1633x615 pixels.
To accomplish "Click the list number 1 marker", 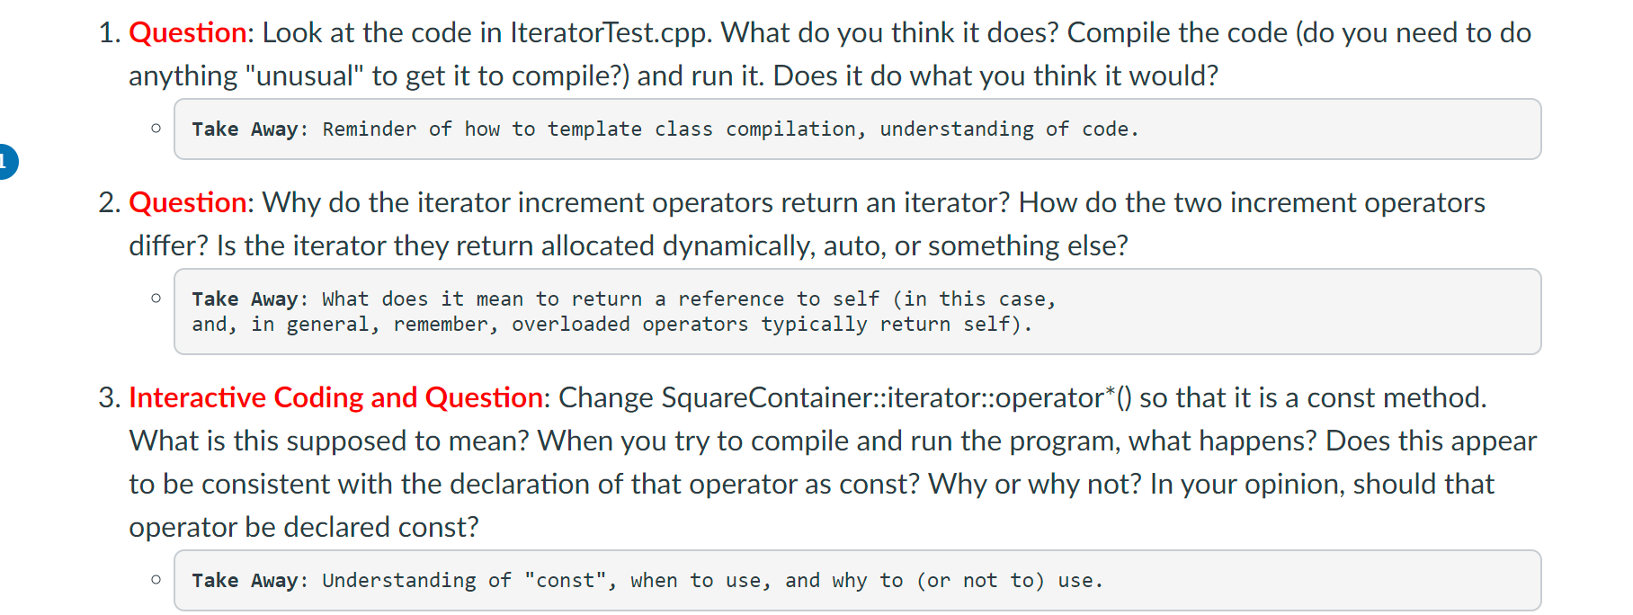I will (110, 33).
